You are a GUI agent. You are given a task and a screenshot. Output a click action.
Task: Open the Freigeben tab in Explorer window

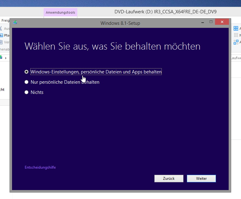click(x=5, y=20)
